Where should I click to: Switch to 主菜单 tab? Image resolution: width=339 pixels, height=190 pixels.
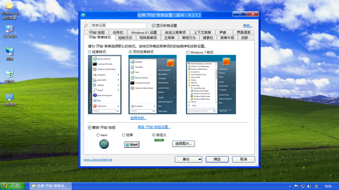pos(169,38)
